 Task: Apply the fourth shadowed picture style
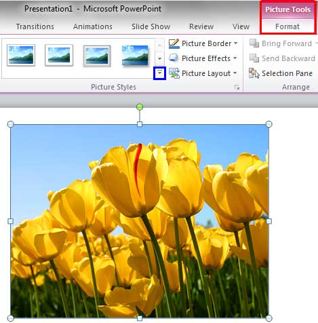[135, 55]
